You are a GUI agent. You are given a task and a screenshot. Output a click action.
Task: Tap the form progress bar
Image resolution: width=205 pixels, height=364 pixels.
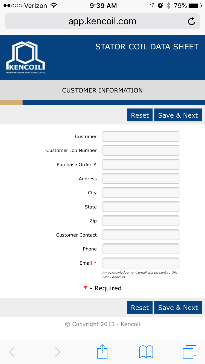(x=102, y=103)
